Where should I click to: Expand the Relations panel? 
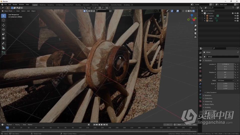point(208,95)
